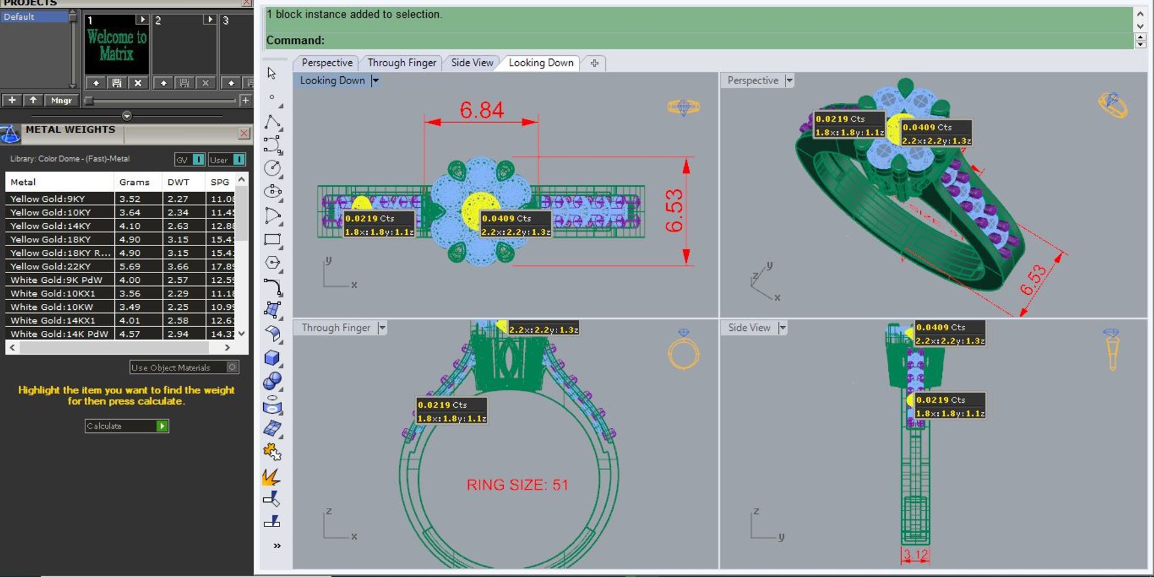The height and width of the screenshot is (577, 1154).
Task: Select the Yellow Gold:14KY row
Action: (120, 226)
